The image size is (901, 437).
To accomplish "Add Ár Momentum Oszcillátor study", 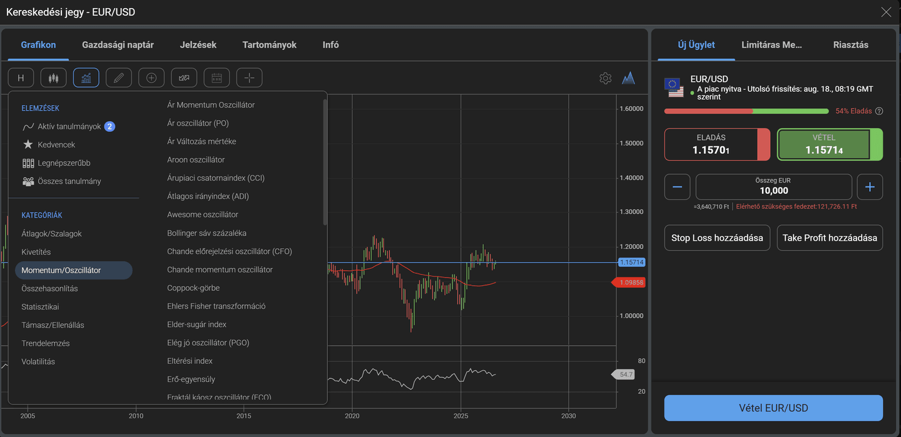I will (211, 105).
